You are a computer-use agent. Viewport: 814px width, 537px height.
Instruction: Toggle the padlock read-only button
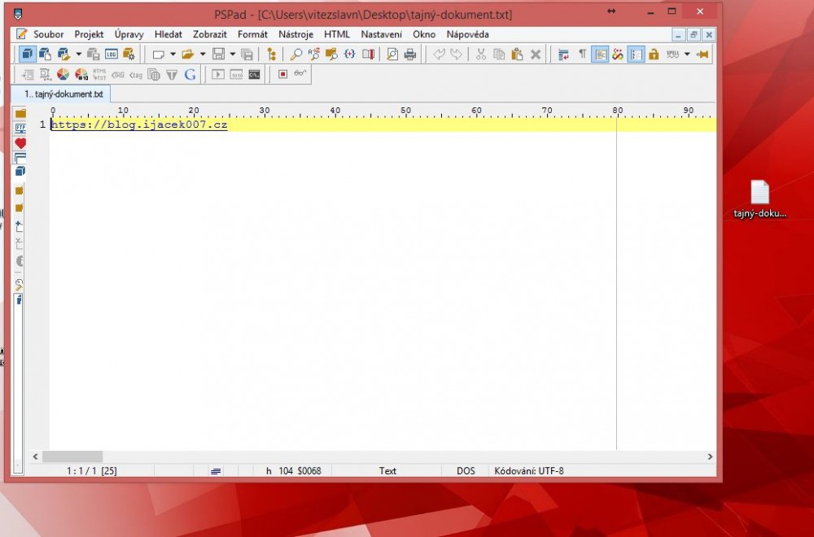tap(654, 55)
